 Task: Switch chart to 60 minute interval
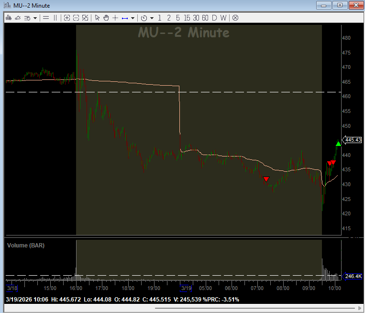(x=205, y=18)
